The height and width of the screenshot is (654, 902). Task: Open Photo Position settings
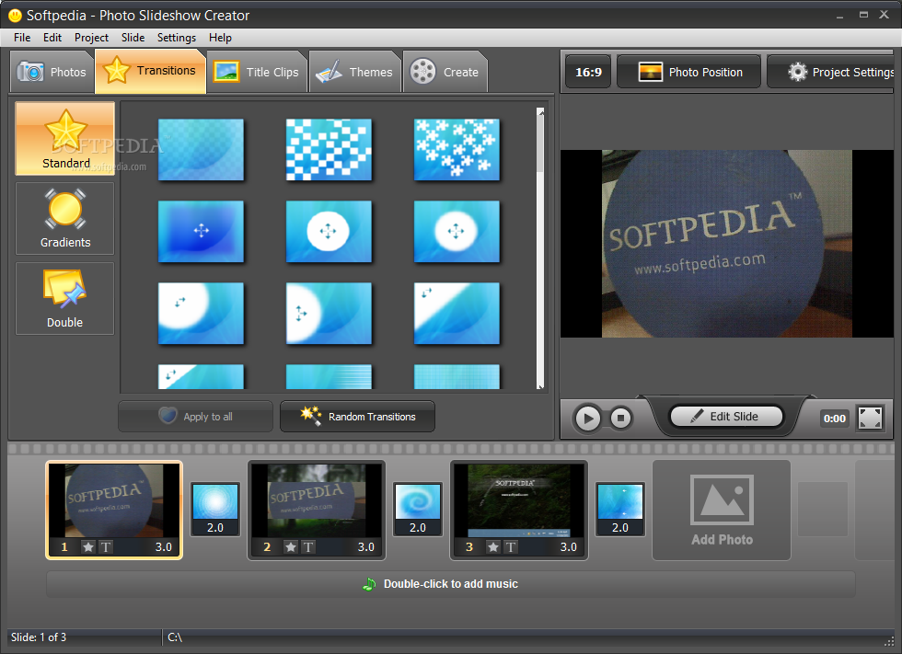(x=689, y=72)
